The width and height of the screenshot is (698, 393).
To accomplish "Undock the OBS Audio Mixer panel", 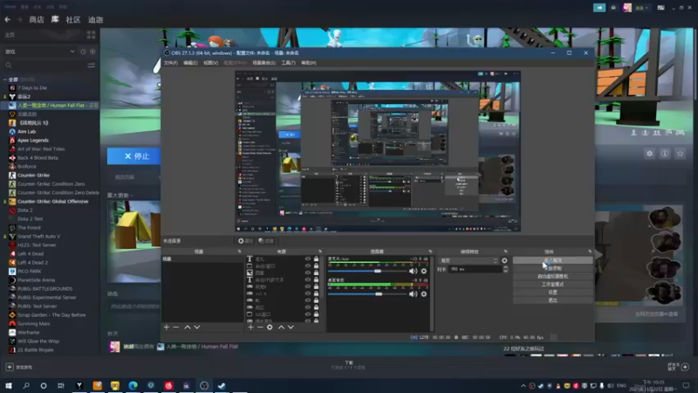I will point(430,252).
